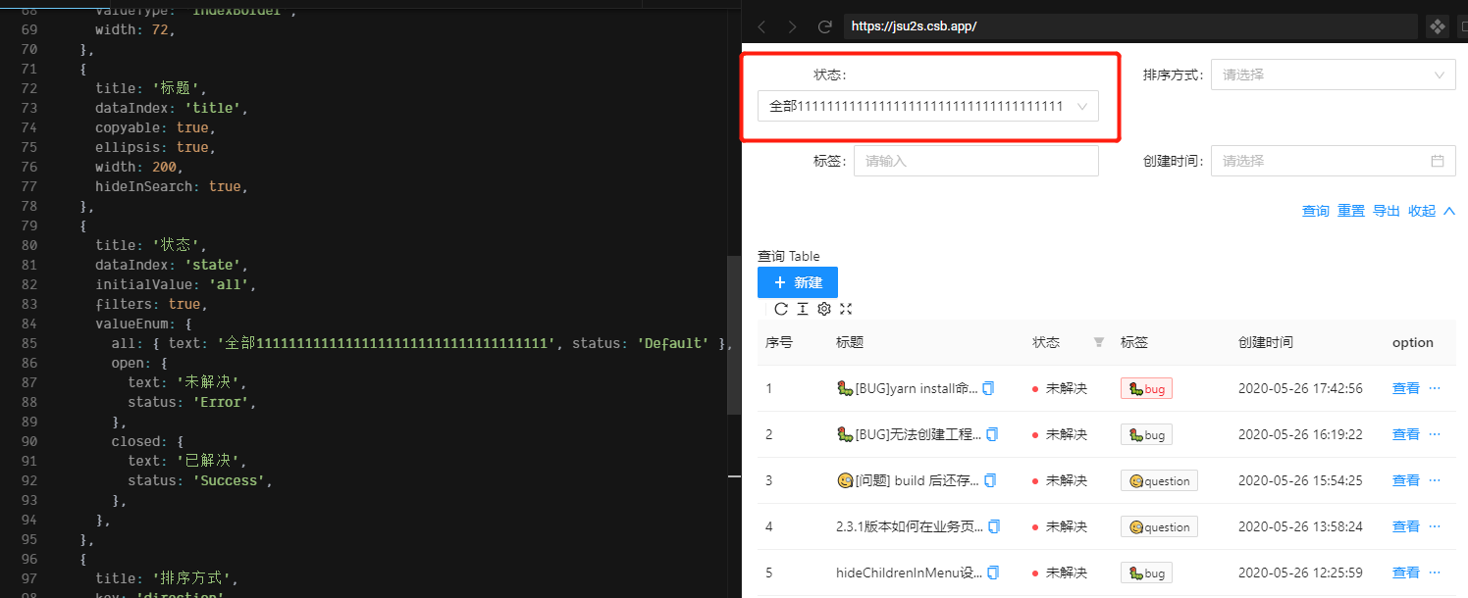Open the 状态 column filter funnel icon

tap(1099, 342)
